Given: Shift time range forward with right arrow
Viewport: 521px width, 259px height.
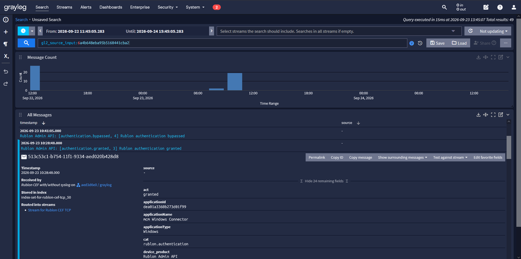Looking at the screenshot, I should coord(211,31).
